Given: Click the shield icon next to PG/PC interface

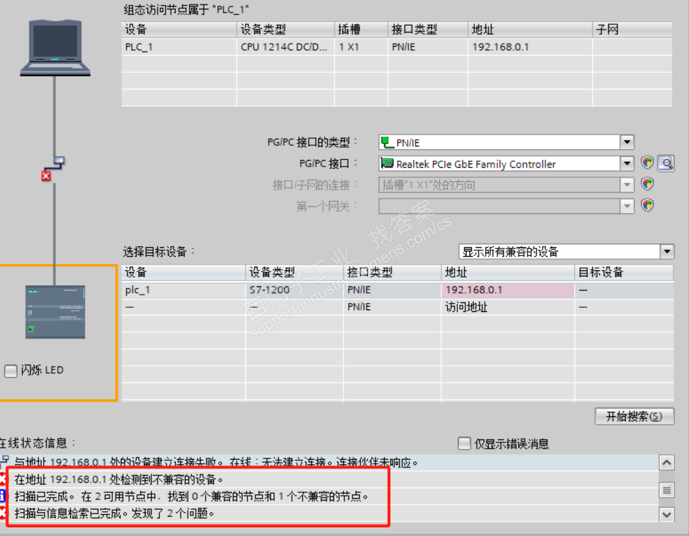Looking at the screenshot, I should pyautogui.click(x=647, y=162).
